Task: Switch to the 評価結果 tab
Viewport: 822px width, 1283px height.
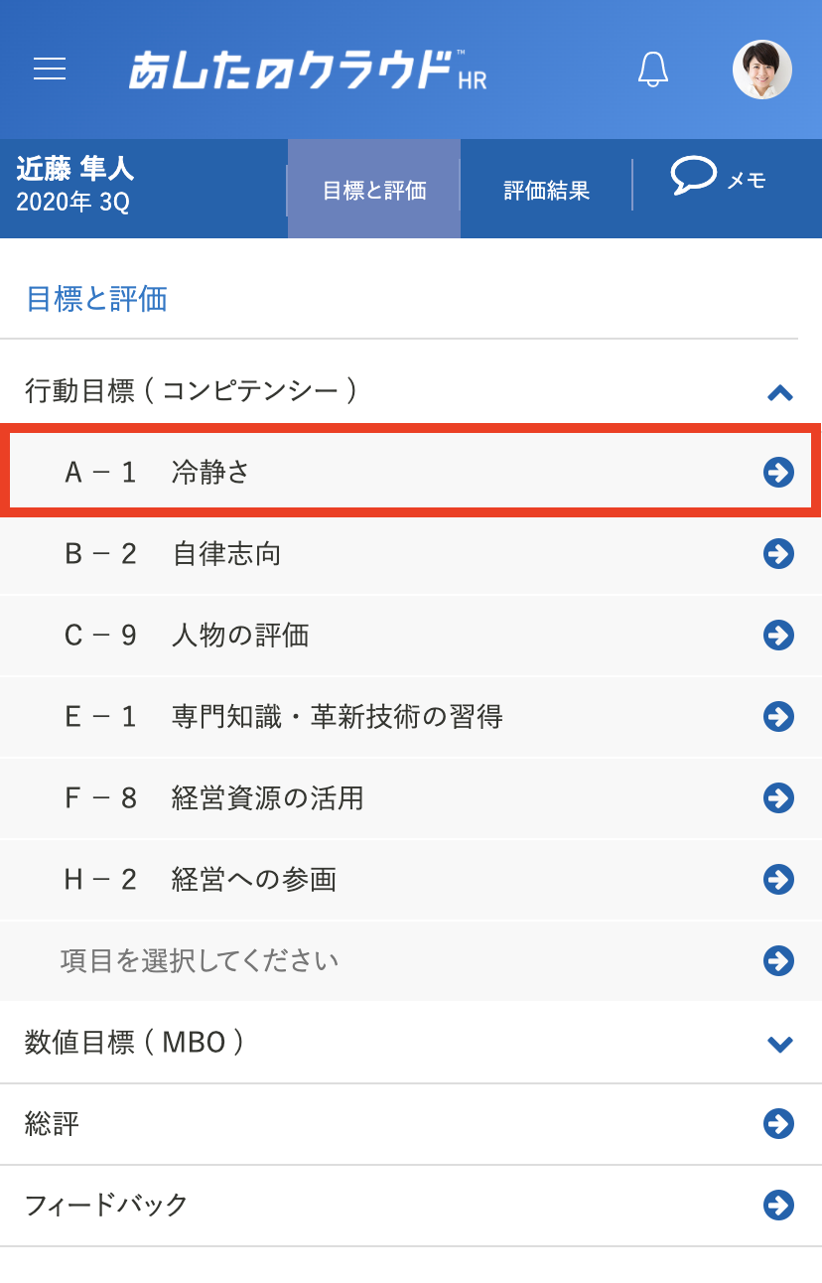Action: [x=547, y=189]
